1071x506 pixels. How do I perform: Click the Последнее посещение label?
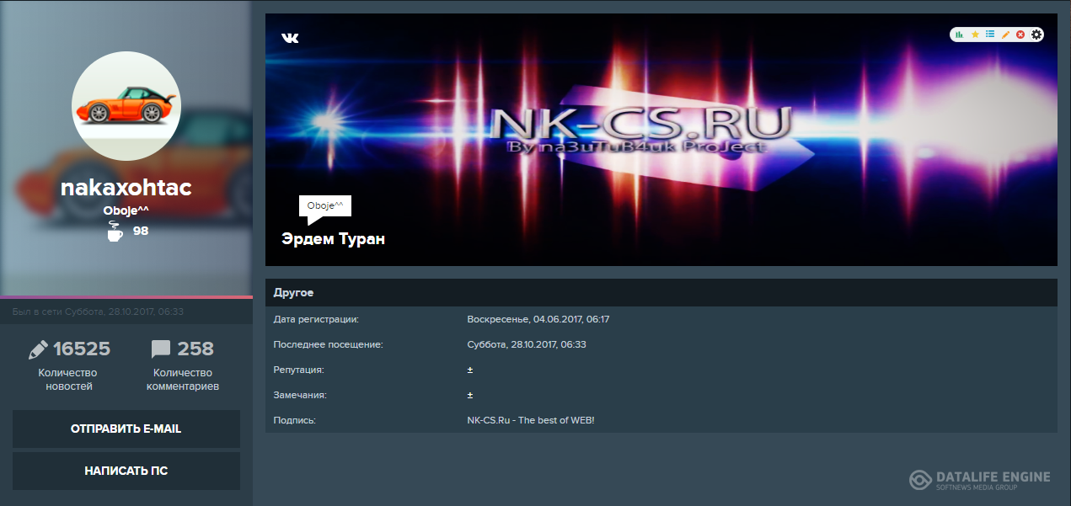pos(329,344)
